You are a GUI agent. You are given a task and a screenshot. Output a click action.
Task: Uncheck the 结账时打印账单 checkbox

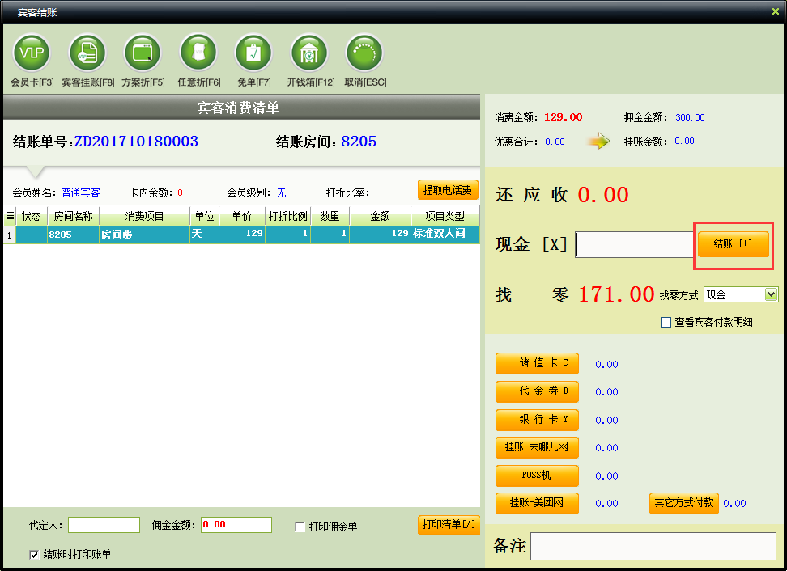point(34,555)
